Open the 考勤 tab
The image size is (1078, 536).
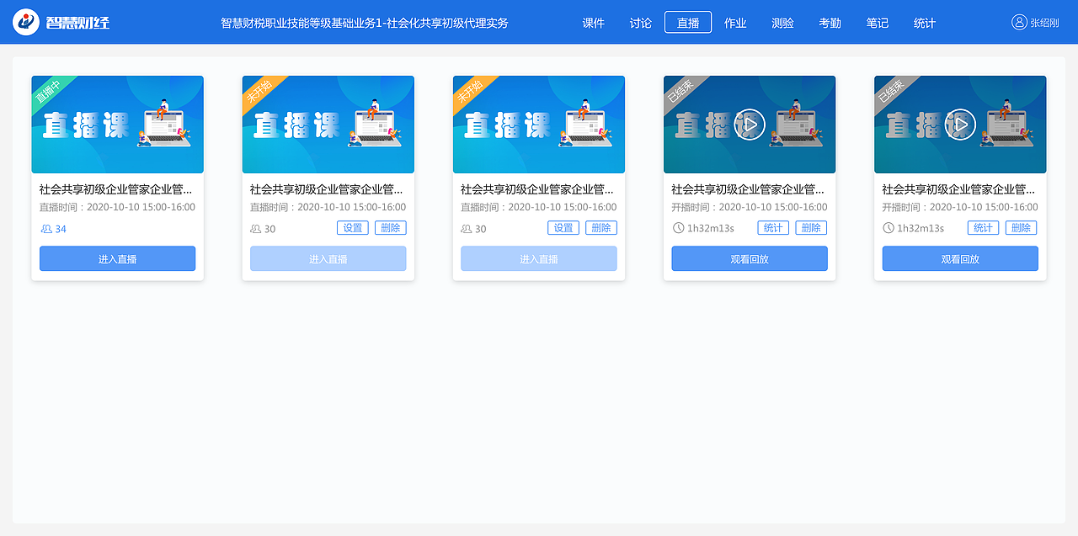pyautogui.click(x=830, y=23)
